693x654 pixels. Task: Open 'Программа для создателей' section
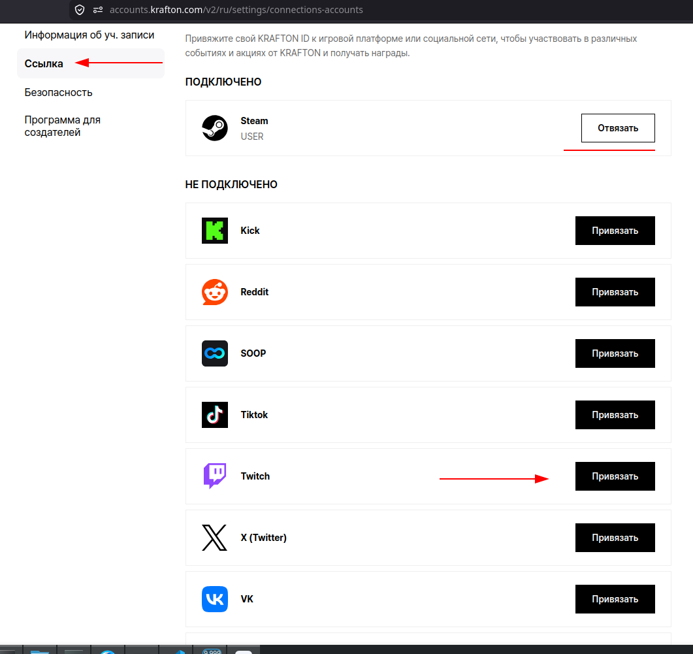(62, 126)
